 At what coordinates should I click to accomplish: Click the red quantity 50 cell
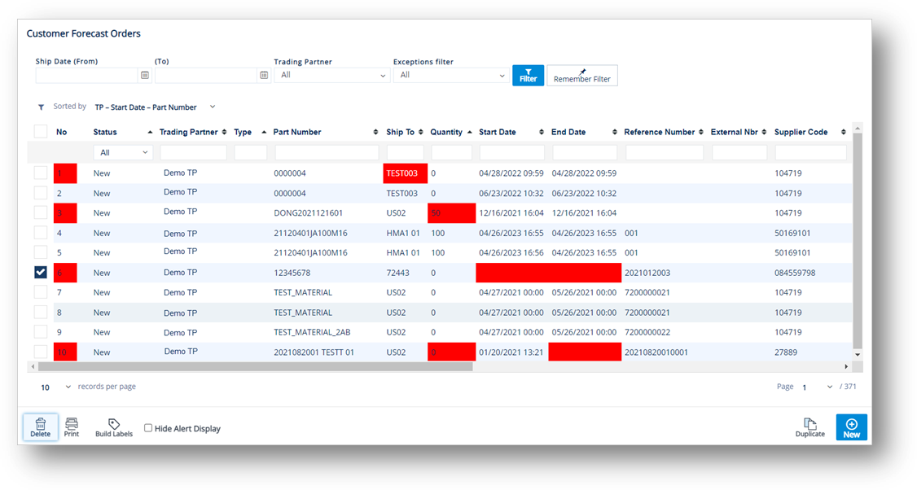click(451, 212)
